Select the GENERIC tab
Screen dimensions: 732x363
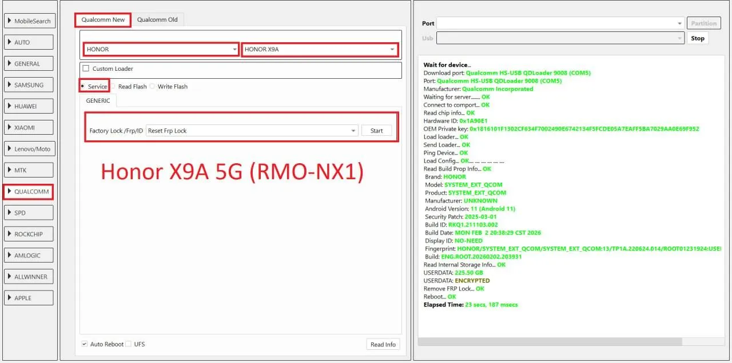[x=98, y=100]
